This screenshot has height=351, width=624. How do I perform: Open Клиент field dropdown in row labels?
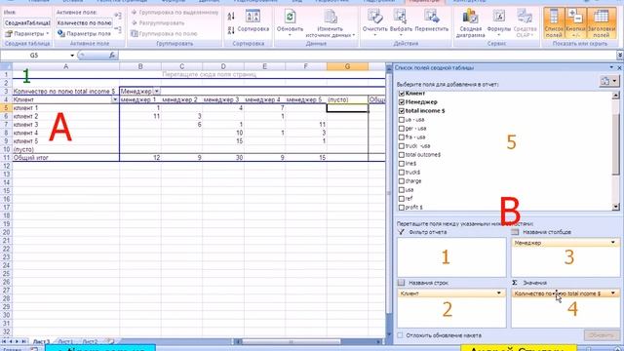(498, 293)
